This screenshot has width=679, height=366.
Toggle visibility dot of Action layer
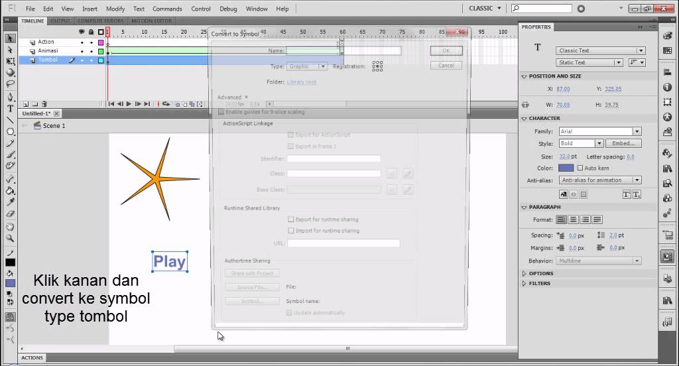(x=82, y=42)
